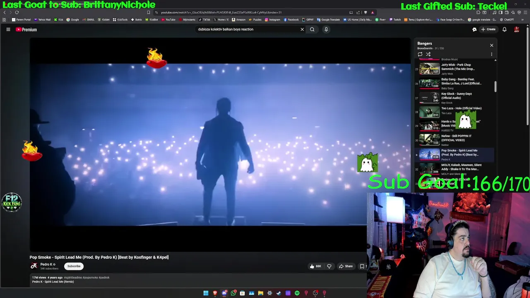Viewport: 530px width, 298px height.
Task: Open Pedro K channel name link
Action: [46, 264]
